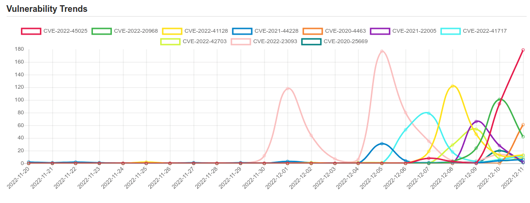Select the yellow peak point on 2022-12-08
Viewport: 530px width, 203px height.
point(452,86)
